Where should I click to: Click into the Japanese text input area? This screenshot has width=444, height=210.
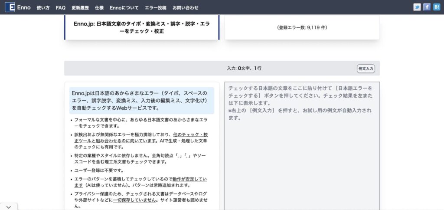(302, 146)
